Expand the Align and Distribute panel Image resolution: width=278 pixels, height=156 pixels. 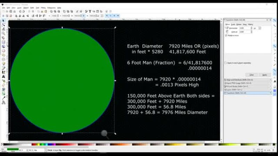247,80
